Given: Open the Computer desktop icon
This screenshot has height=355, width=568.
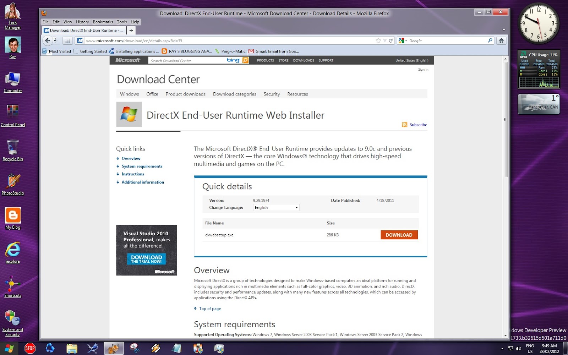Looking at the screenshot, I should (13, 82).
